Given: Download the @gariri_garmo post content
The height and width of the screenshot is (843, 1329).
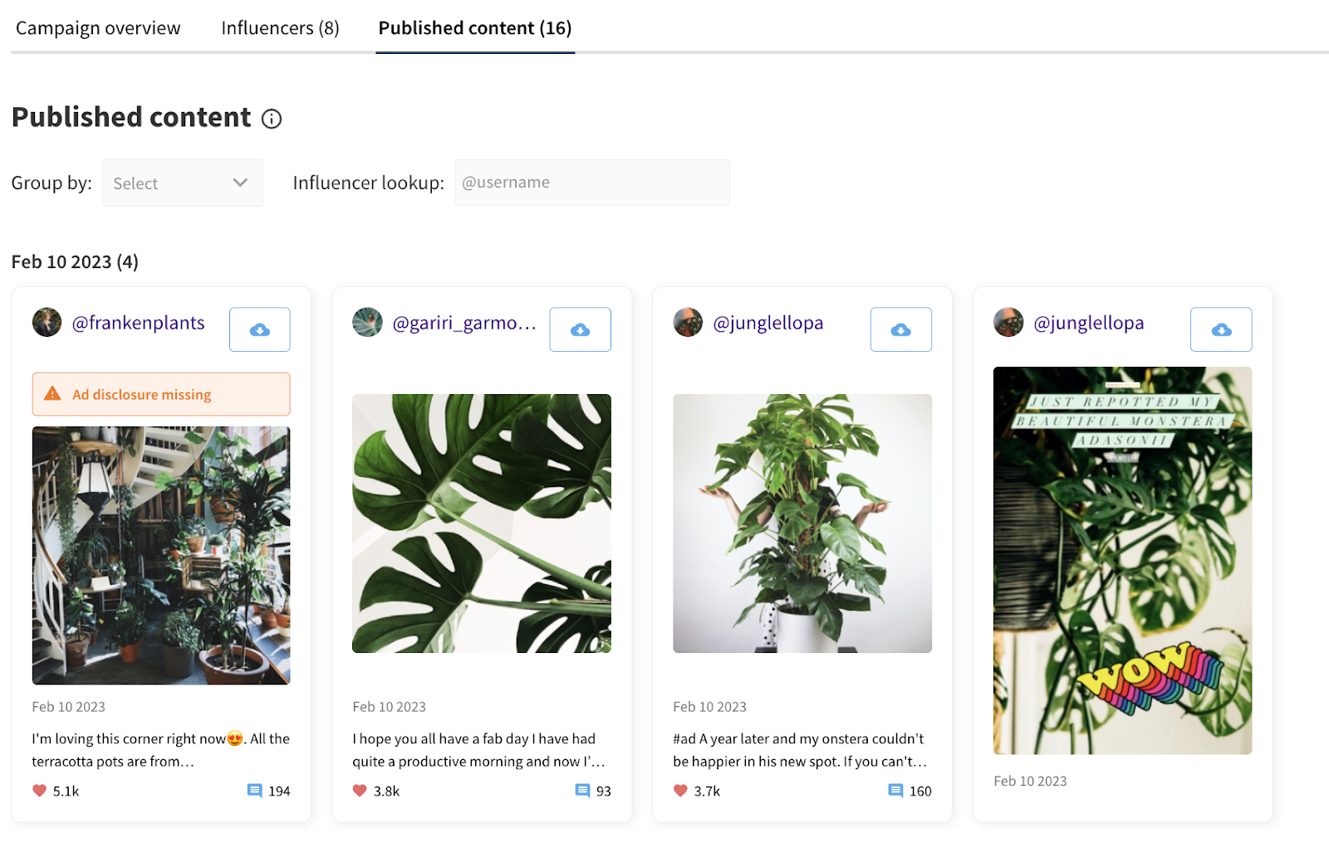Looking at the screenshot, I should (x=580, y=329).
